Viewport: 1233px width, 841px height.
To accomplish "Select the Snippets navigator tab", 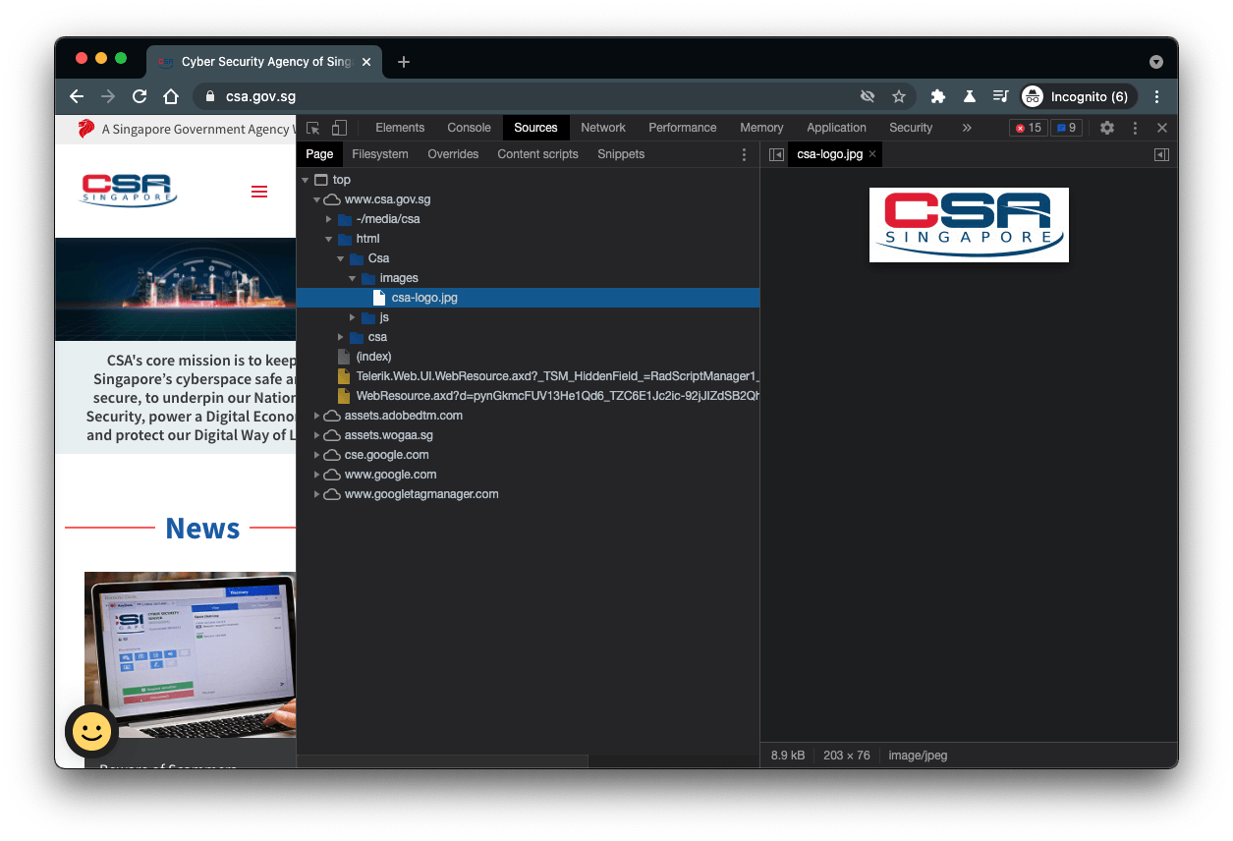I will tap(621, 154).
